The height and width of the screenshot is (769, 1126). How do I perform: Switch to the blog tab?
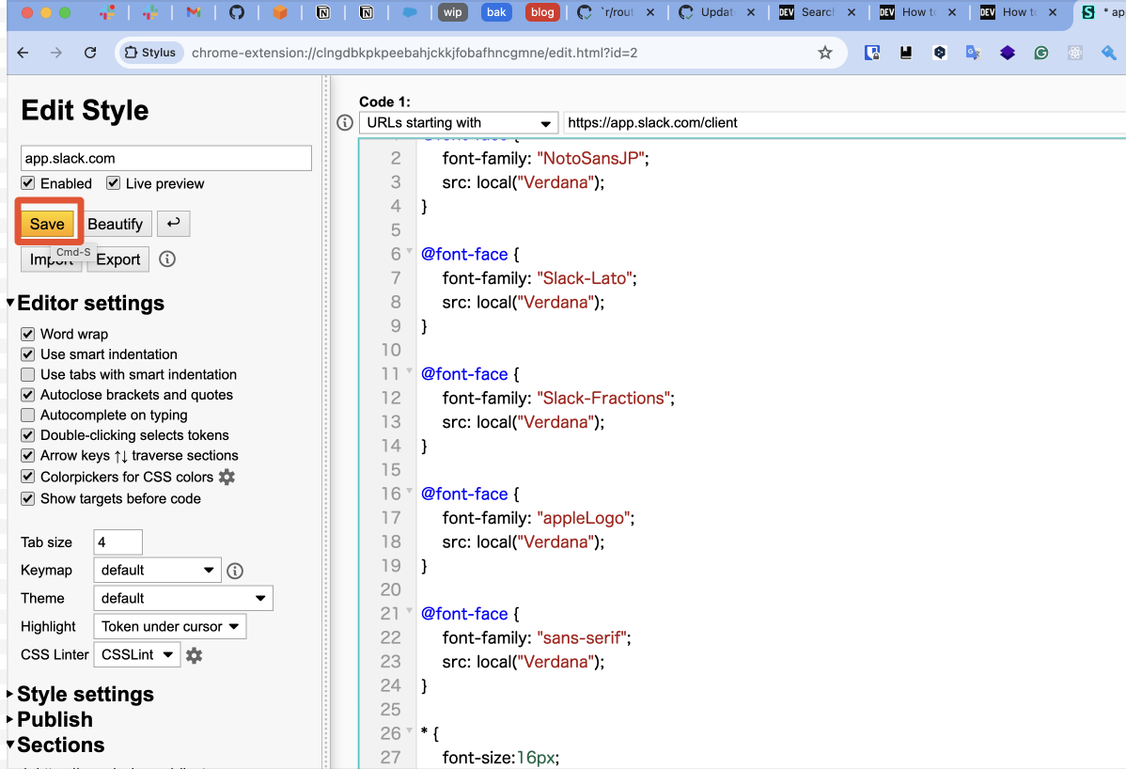tap(541, 13)
